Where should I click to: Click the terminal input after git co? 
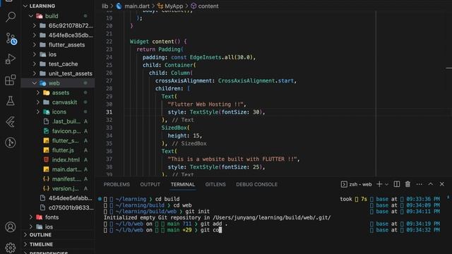(220, 230)
